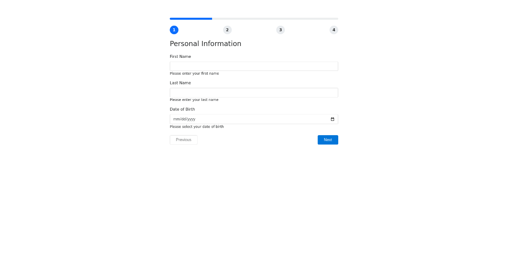Click the 'Please select your date of birth' text
Image resolution: width=508 pixels, height=266 pixels.
[x=197, y=127]
